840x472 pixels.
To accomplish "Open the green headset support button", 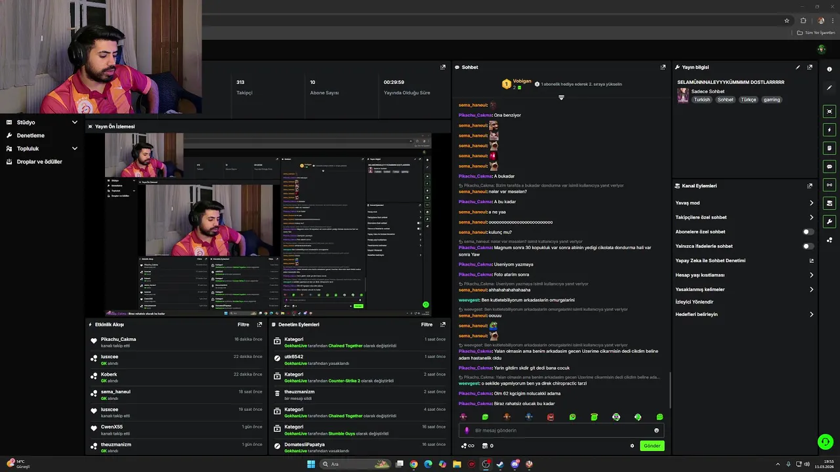I will coord(826,442).
